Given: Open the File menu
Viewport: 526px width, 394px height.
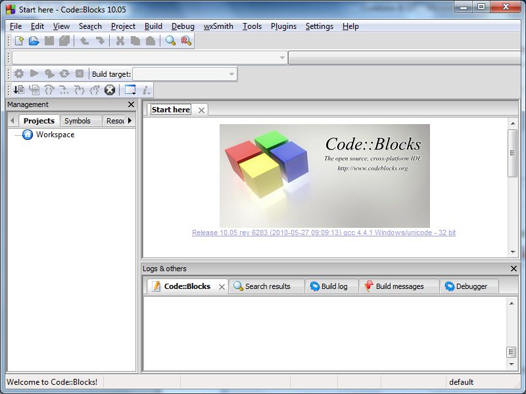Looking at the screenshot, I should click(16, 26).
